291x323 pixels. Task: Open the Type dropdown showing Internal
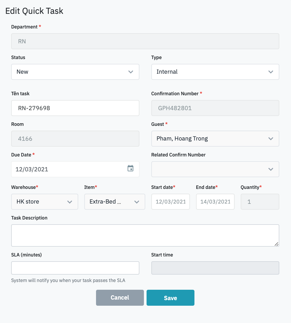[x=215, y=72]
